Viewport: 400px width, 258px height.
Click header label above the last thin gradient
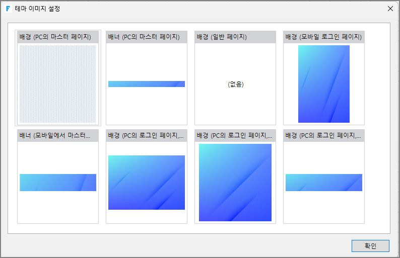pyautogui.click(x=323, y=135)
